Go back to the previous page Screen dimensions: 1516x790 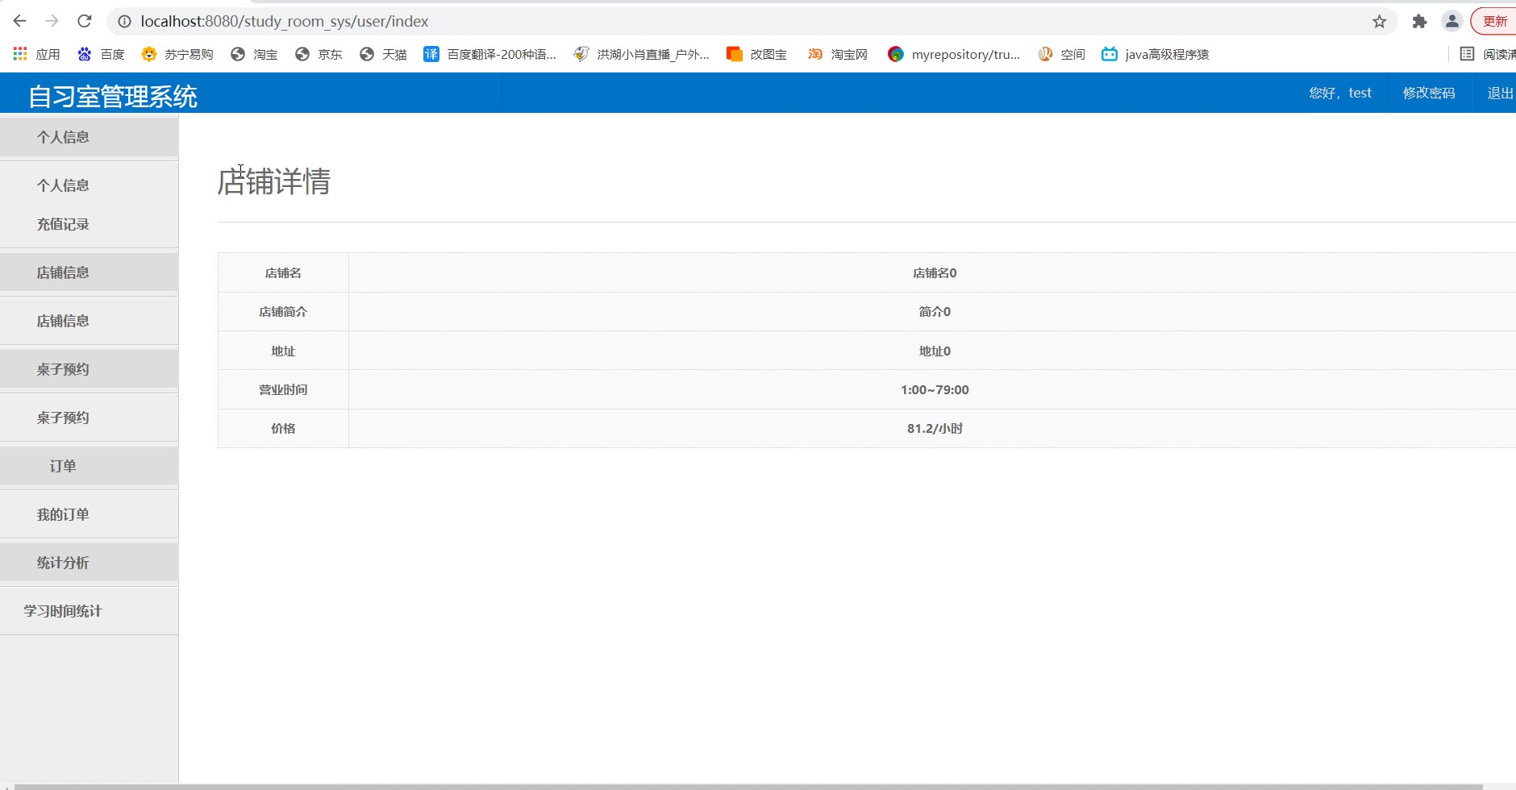point(20,21)
